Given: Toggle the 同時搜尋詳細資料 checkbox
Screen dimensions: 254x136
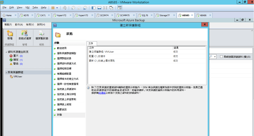Looking at the screenshot, I should click(x=221, y=57).
